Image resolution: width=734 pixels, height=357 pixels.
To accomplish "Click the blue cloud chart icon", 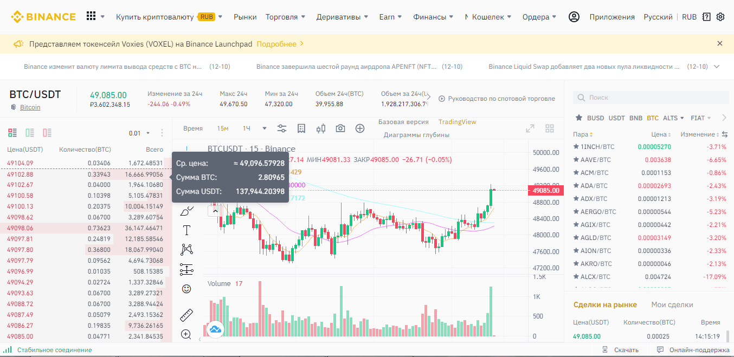I will 216,329.
